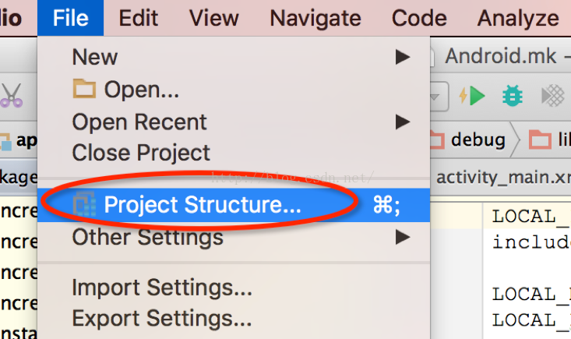Open the run configuration dropdown arrow
Image resolution: width=571 pixels, height=339 pixels.
(435, 97)
